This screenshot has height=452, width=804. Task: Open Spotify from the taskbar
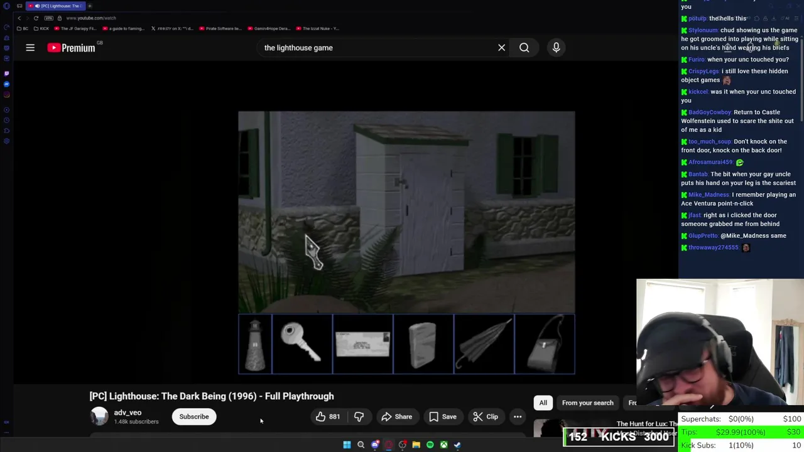(x=430, y=445)
